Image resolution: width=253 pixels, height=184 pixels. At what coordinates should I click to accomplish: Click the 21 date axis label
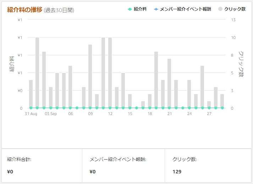pos(169,114)
